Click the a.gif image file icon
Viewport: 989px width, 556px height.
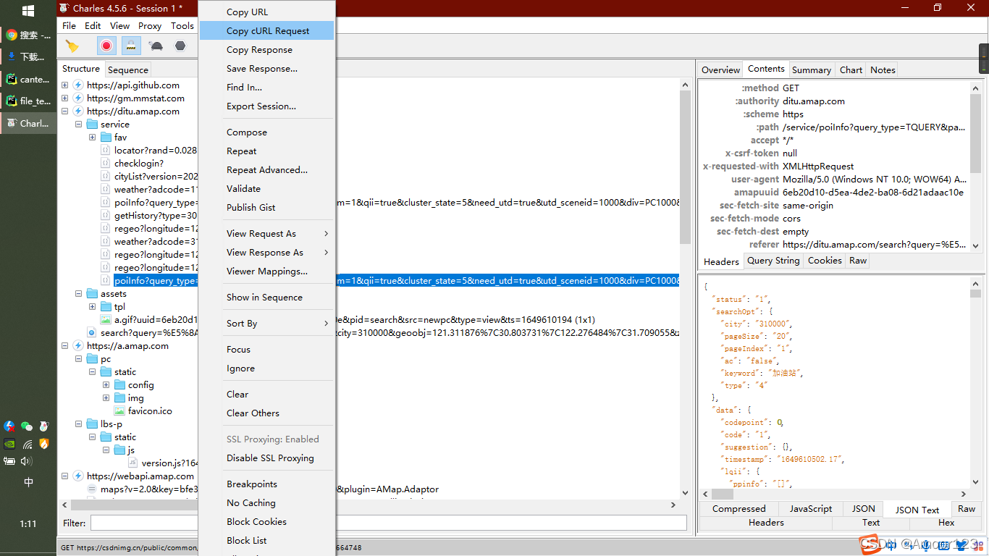106,320
